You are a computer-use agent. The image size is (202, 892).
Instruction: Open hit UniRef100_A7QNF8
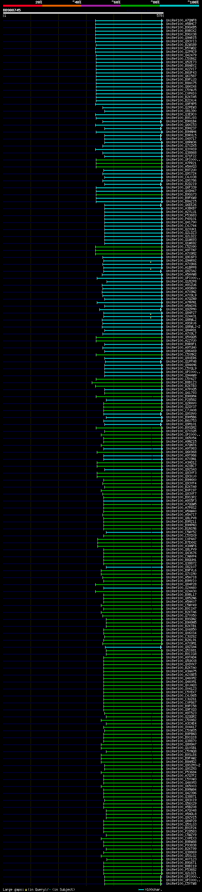tap(181, 21)
